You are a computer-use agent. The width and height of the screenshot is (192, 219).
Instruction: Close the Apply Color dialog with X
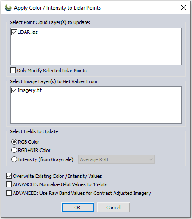[184, 7]
